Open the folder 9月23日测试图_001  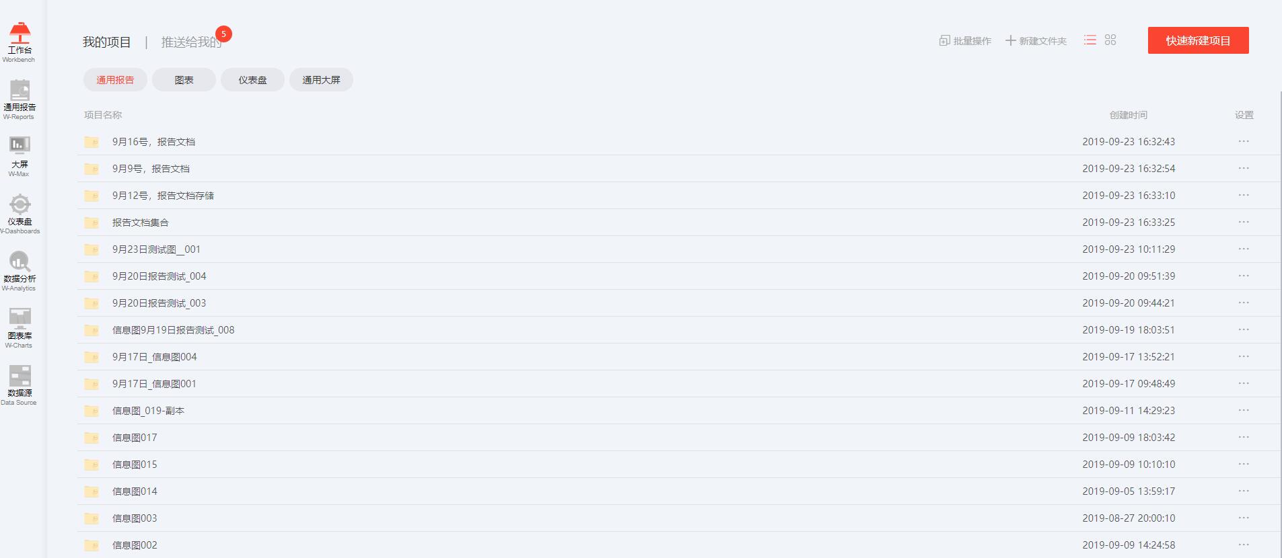pyautogui.click(x=156, y=249)
